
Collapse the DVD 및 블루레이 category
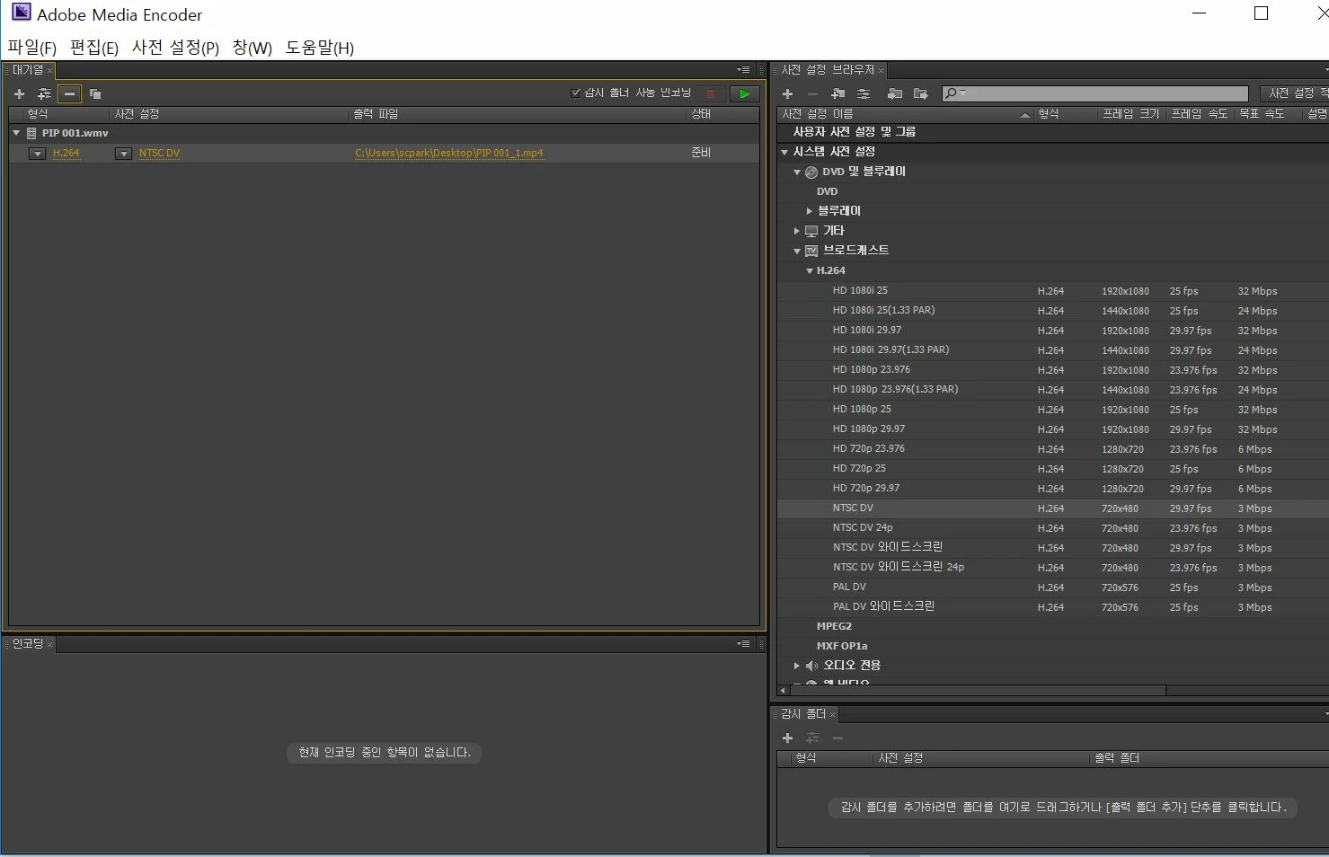pos(796,172)
